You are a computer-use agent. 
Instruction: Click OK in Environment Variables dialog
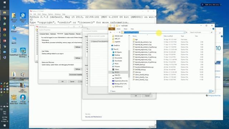click(136, 96)
